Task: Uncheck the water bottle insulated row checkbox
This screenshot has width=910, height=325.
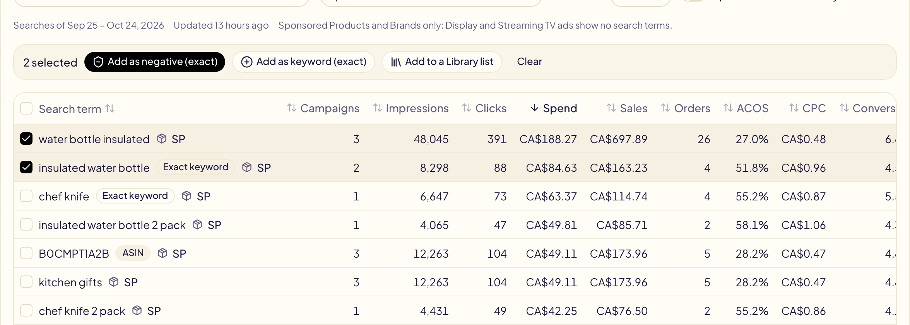Action: [x=26, y=139]
